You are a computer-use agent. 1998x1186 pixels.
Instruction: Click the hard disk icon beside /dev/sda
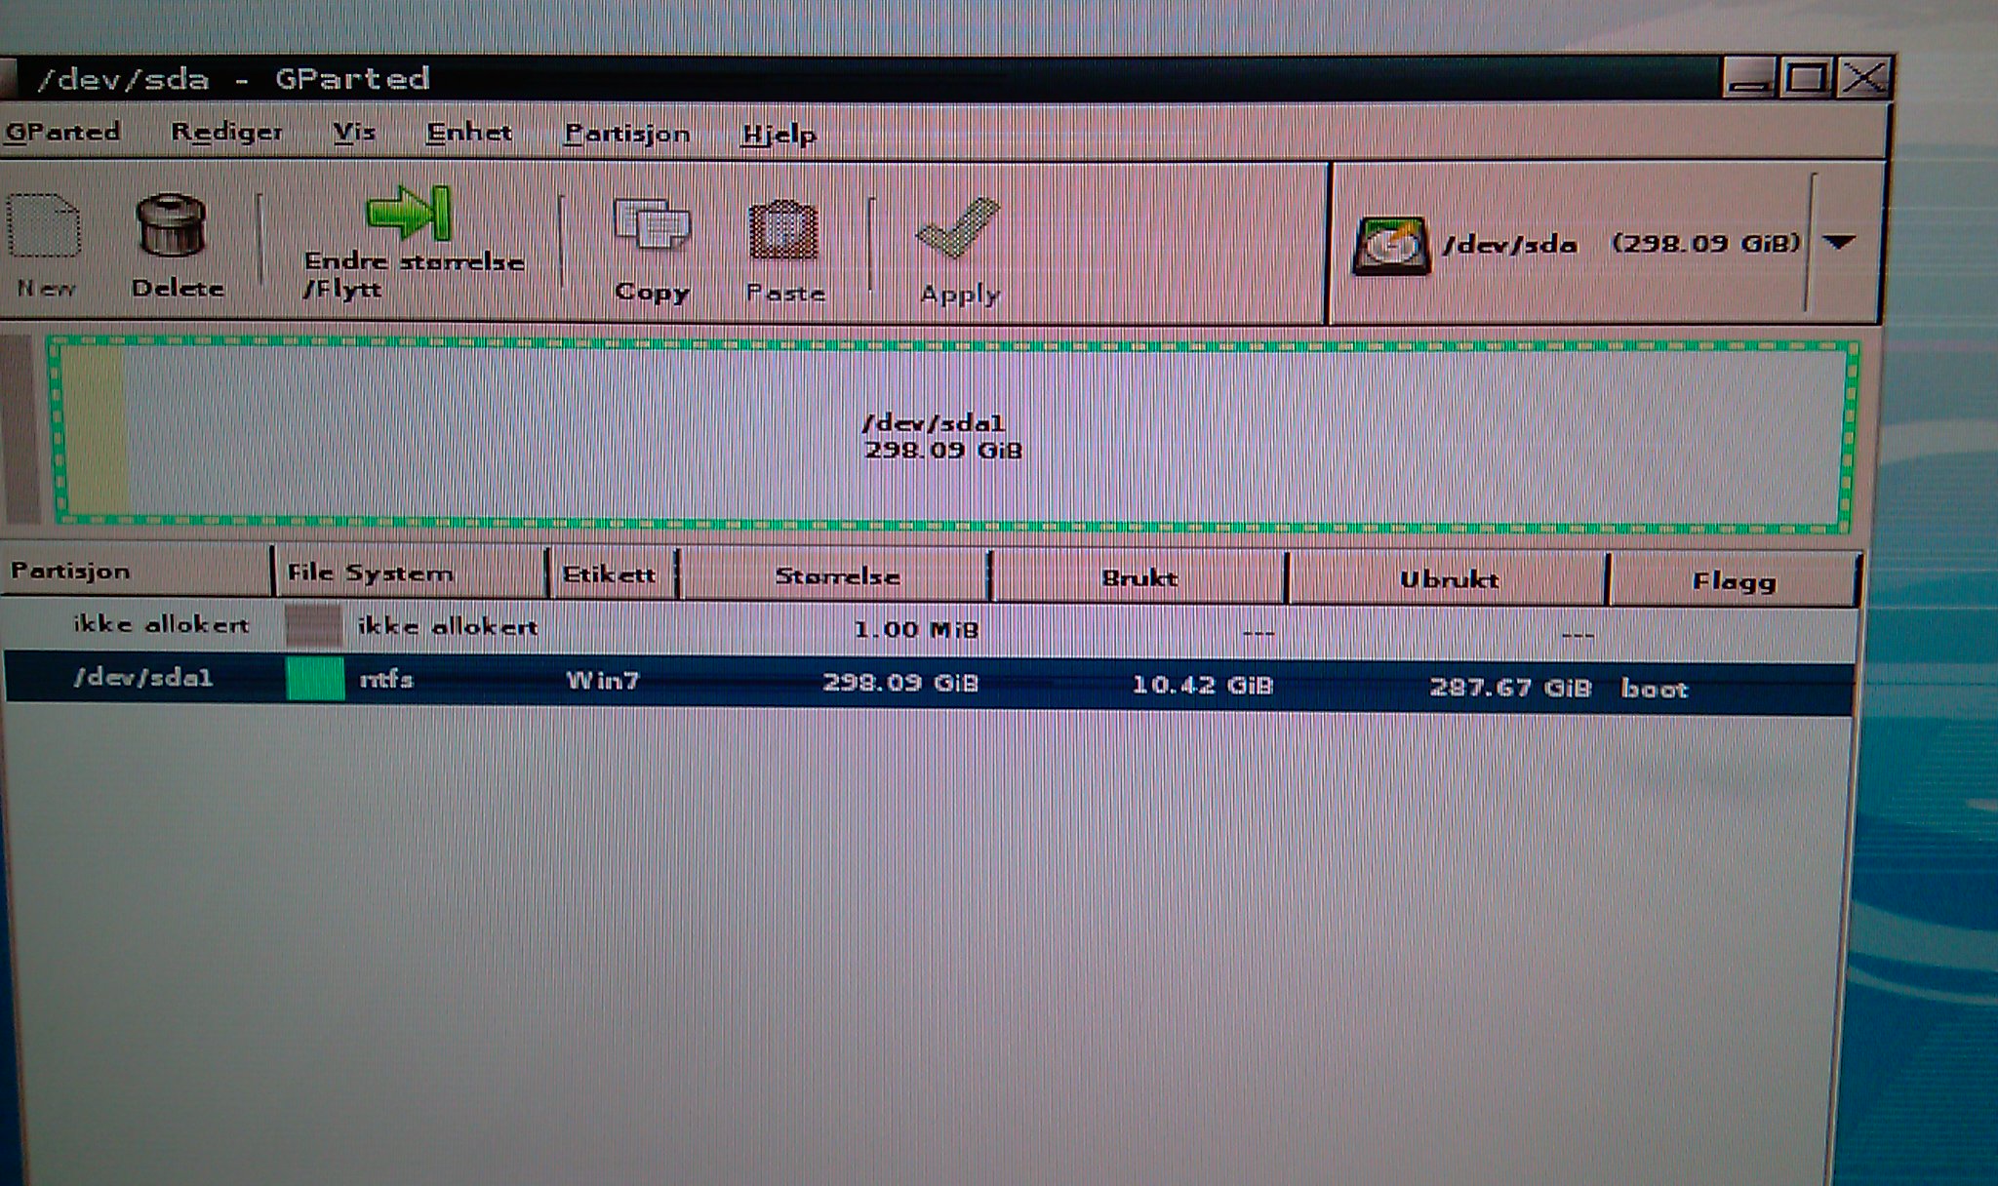[1391, 247]
